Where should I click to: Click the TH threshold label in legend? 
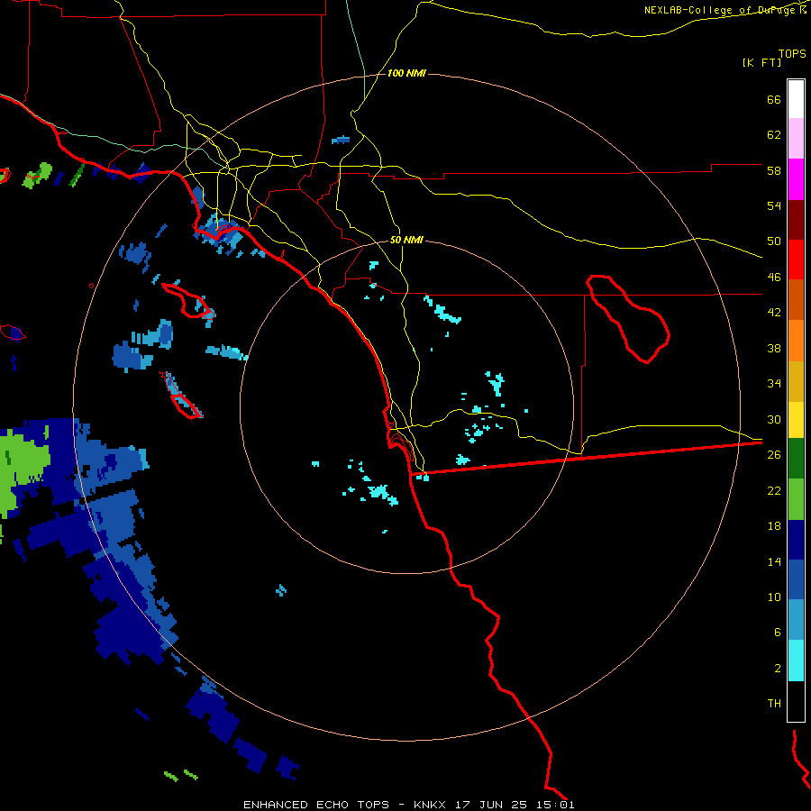coord(774,704)
